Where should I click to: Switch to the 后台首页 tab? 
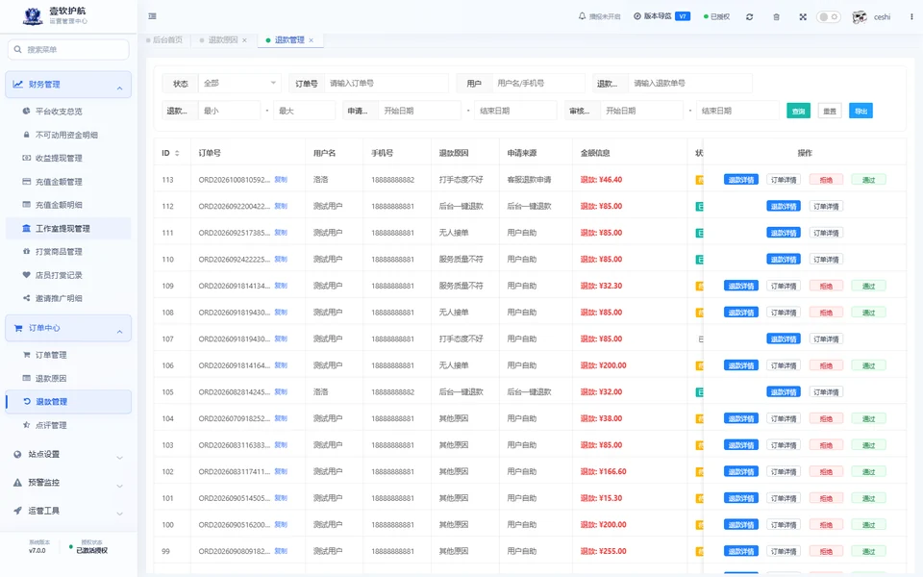[164, 40]
